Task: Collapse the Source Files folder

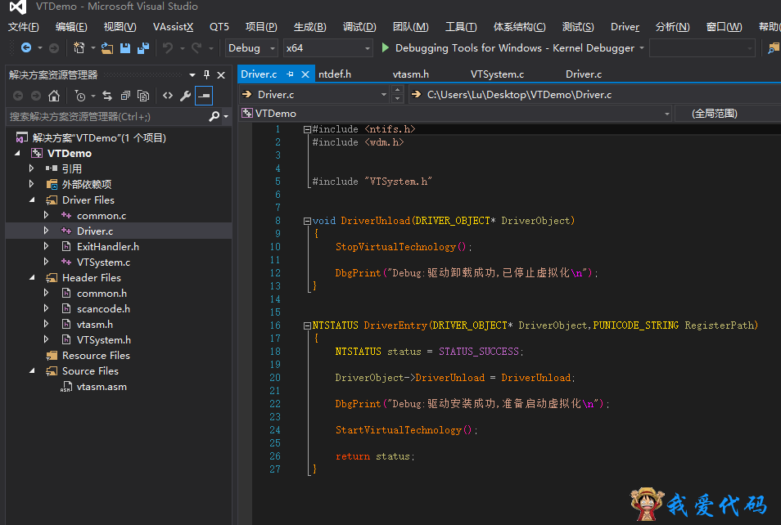Action: click(x=33, y=370)
